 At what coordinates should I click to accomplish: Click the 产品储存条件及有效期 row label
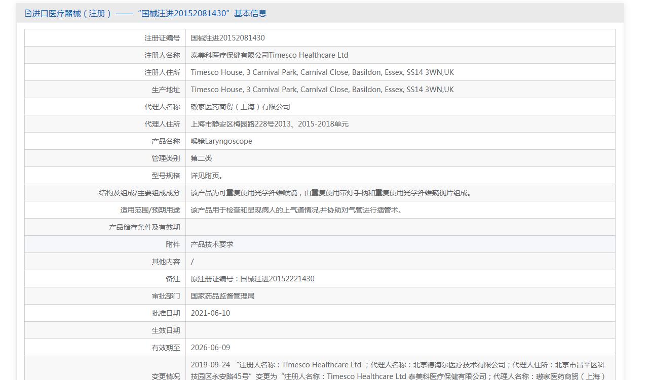(144, 227)
